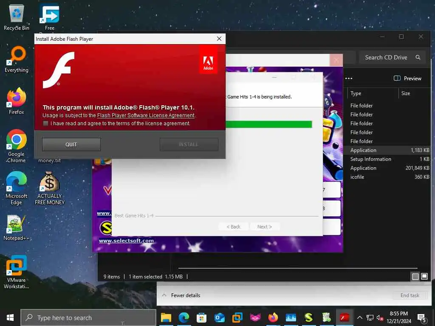Viewport: 435px width, 326px height.
Task: Close the Install Adobe Flash Player dialog
Action: coord(219,39)
